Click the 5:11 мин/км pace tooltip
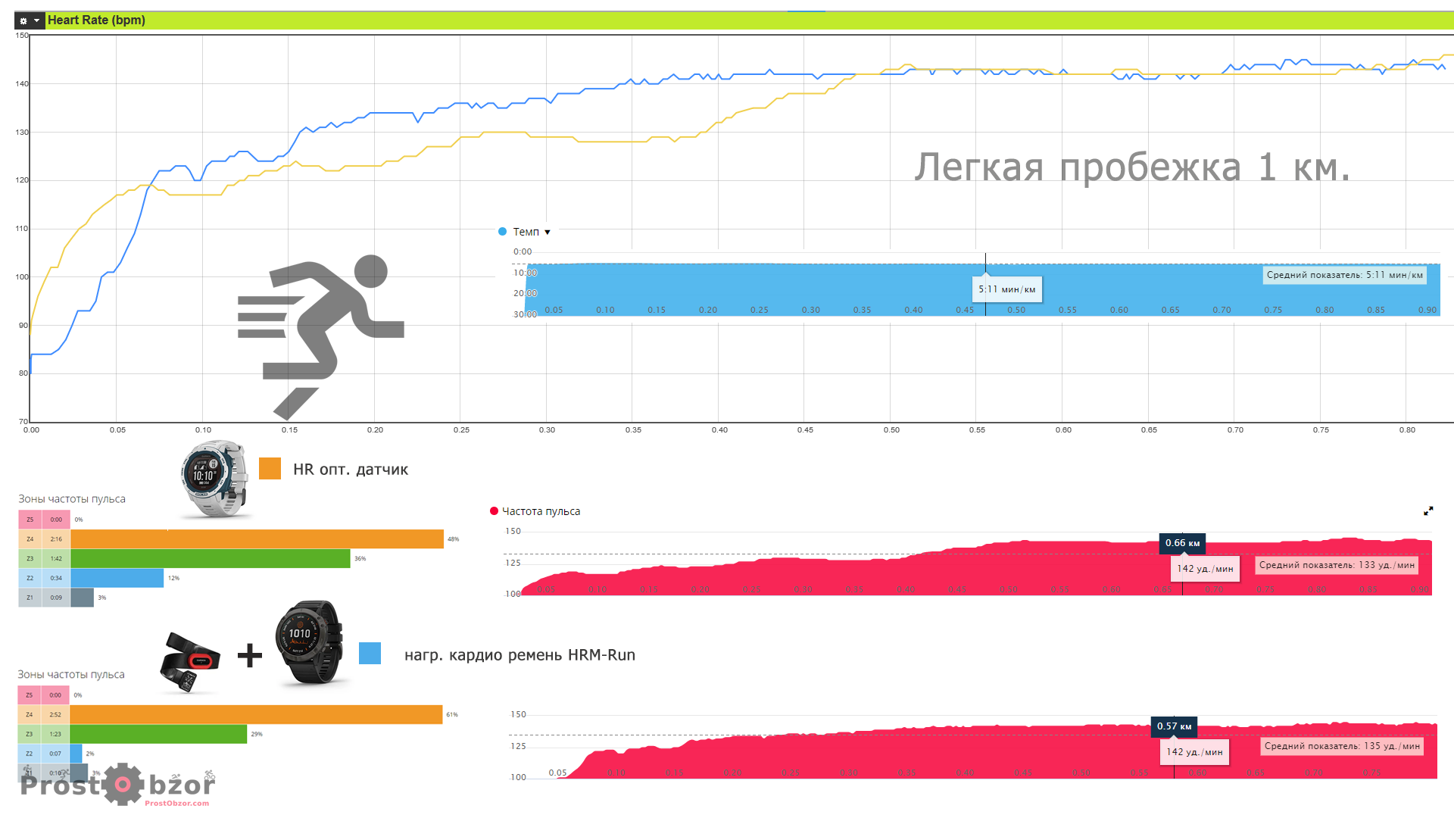Screen dimensions: 1454x818 click(x=1006, y=289)
